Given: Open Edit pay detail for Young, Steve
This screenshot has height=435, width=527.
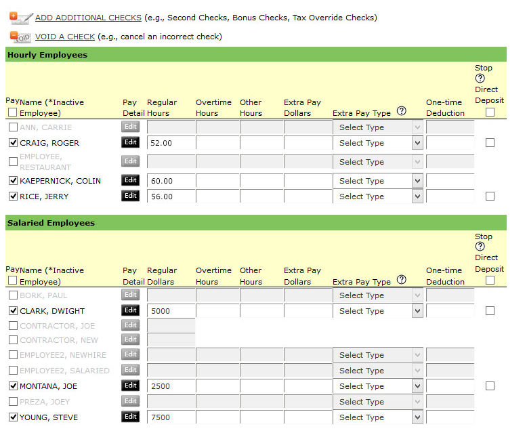Looking at the screenshot, I should (131, 417).
